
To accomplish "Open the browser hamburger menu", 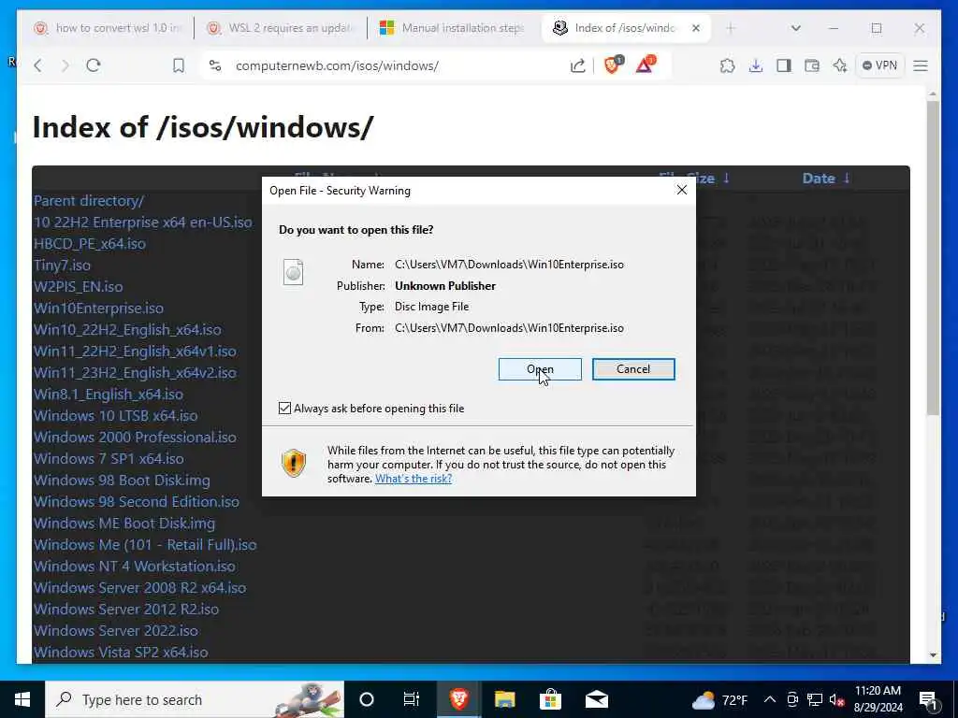I will [921, 65].
